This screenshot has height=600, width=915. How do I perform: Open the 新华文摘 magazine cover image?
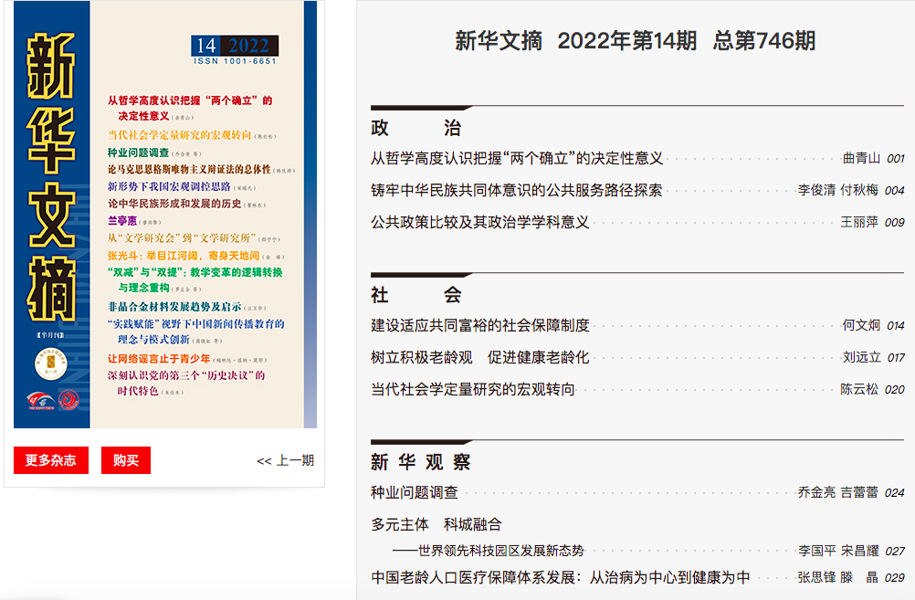click(165, 215)
